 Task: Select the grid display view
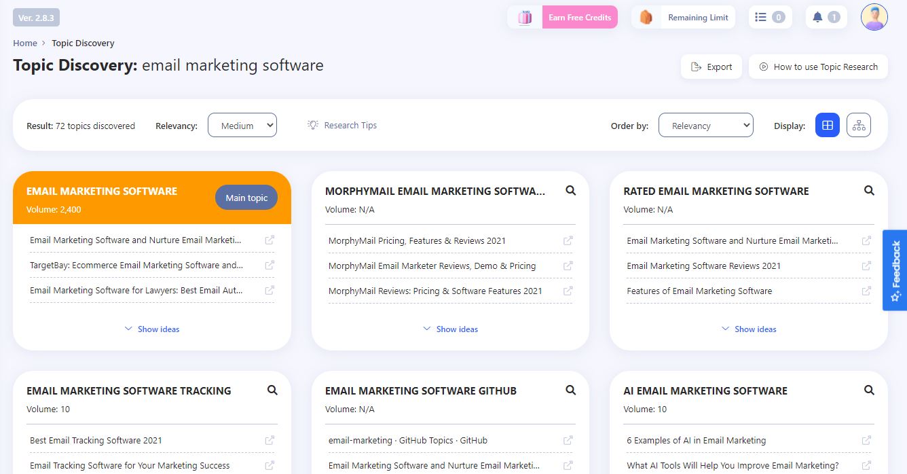pyautogui.click(x=827, y=125)
